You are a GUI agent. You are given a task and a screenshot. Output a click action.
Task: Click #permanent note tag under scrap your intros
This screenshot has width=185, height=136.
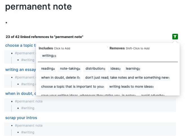tap(29, 126)
